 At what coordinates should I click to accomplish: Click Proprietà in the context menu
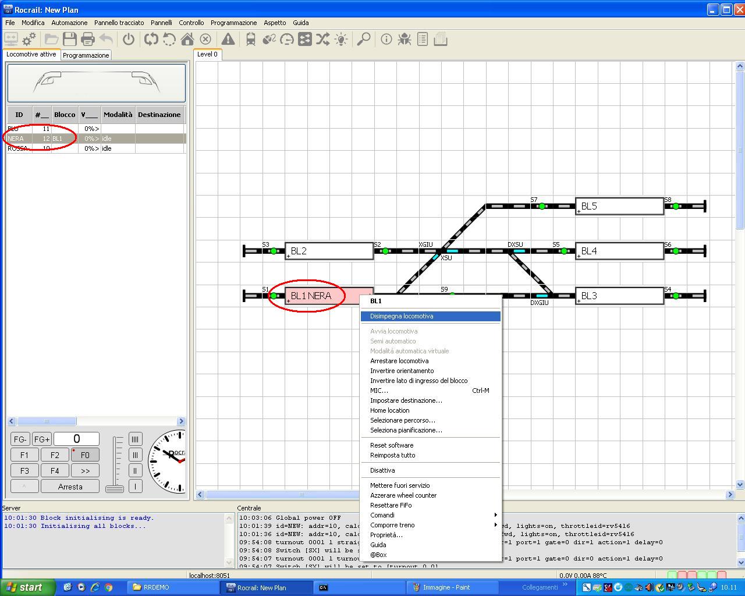(x=431, y=535)
